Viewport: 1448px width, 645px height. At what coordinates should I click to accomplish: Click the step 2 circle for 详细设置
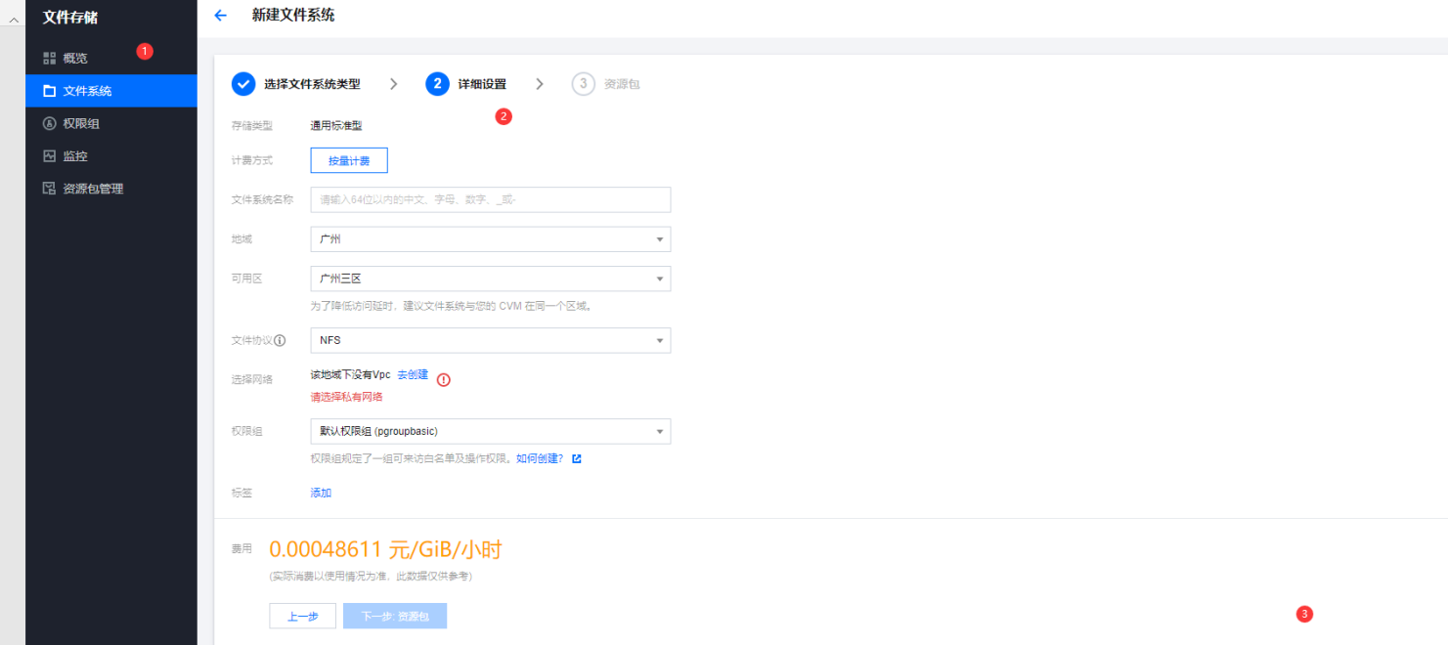coord(437,84)
